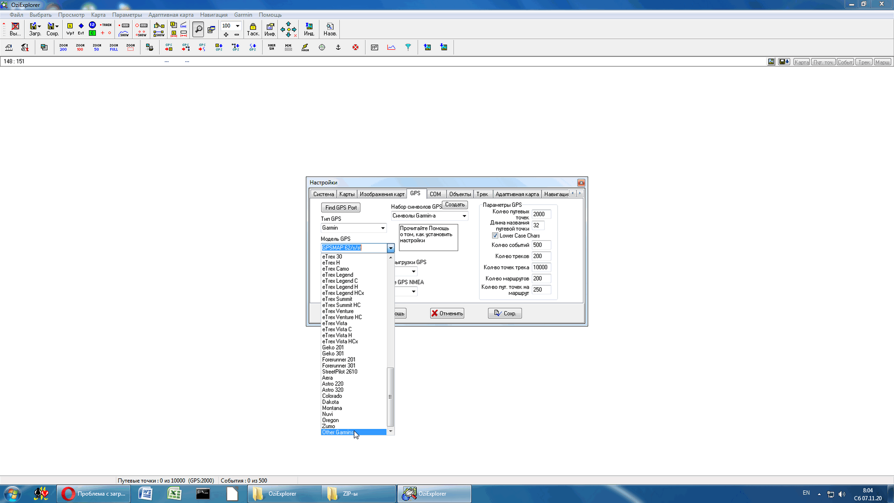The width and height of the screenshot is (894, 503).
Task: Click the Windows Start button
Action: coord(13,494)
